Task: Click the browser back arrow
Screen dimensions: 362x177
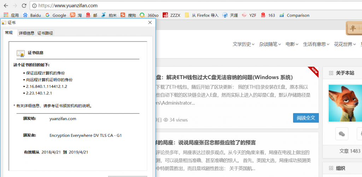Action: tap(6, 6)
